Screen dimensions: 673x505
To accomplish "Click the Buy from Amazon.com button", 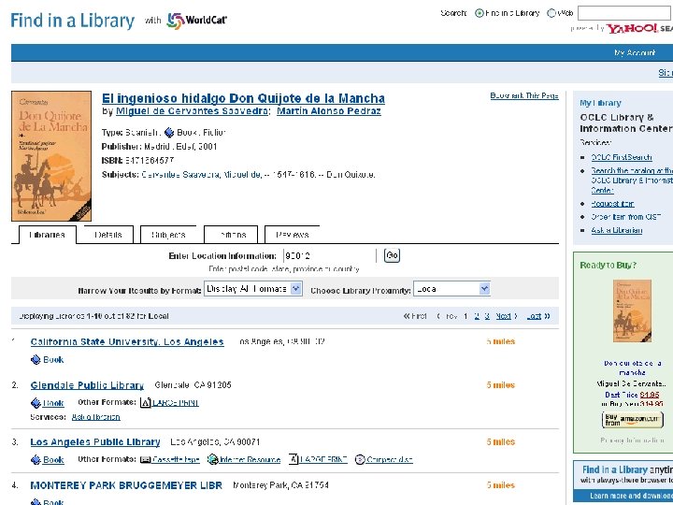I will pos(632,420).
